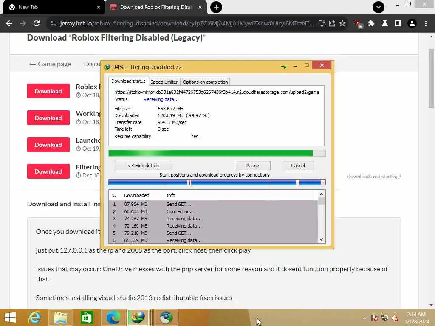Open the Extensions puzzle piece menu
This screenshot has width=435, height=326.
coord(371,24)
